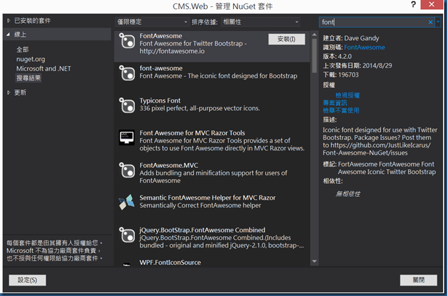Install FontAwesome with the 安裝(I) button
The height and width of the screenshot is (296, 447).
tap(287, 39)
